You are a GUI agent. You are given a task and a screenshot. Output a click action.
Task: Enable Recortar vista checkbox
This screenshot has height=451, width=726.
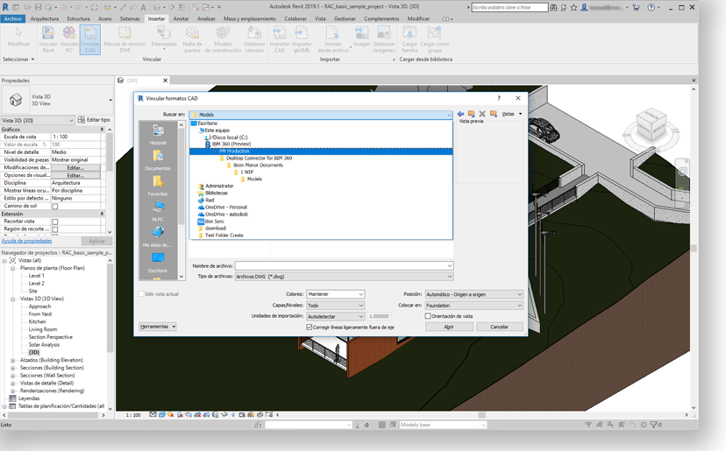point(55,222)
